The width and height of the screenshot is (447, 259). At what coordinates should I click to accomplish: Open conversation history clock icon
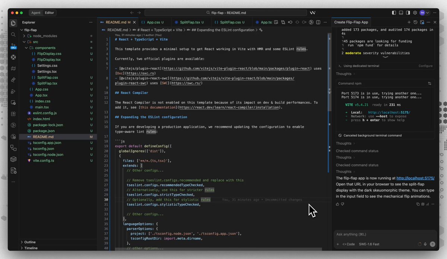click(x=415, y=22)
